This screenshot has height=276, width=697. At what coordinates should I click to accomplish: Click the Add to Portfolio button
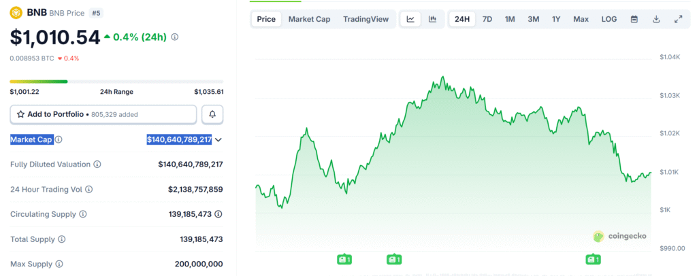(103, 114)
